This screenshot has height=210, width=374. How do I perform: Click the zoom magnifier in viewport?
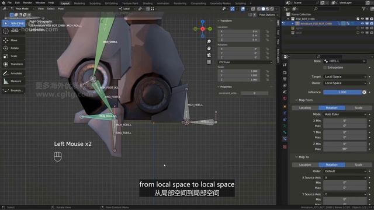click(x=209, y=41)
